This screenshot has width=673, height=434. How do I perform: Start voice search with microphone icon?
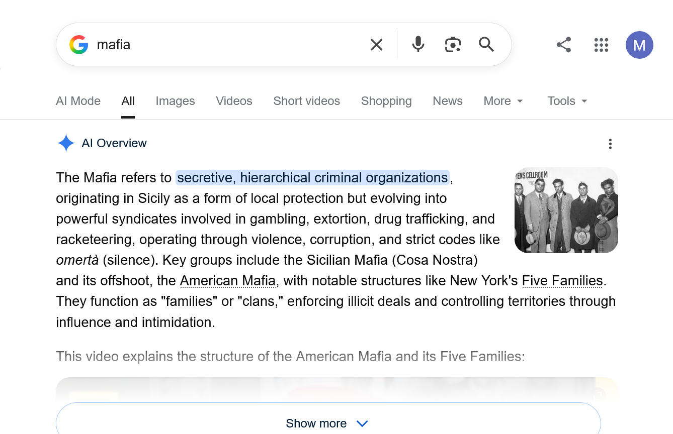pyautogui.click(x=417, y=45)
